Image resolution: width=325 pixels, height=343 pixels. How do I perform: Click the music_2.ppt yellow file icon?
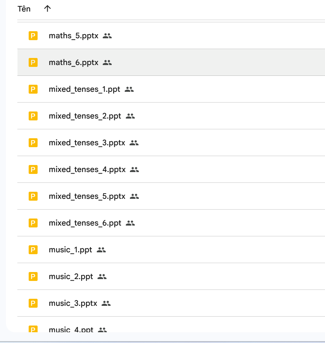[33, 276]
